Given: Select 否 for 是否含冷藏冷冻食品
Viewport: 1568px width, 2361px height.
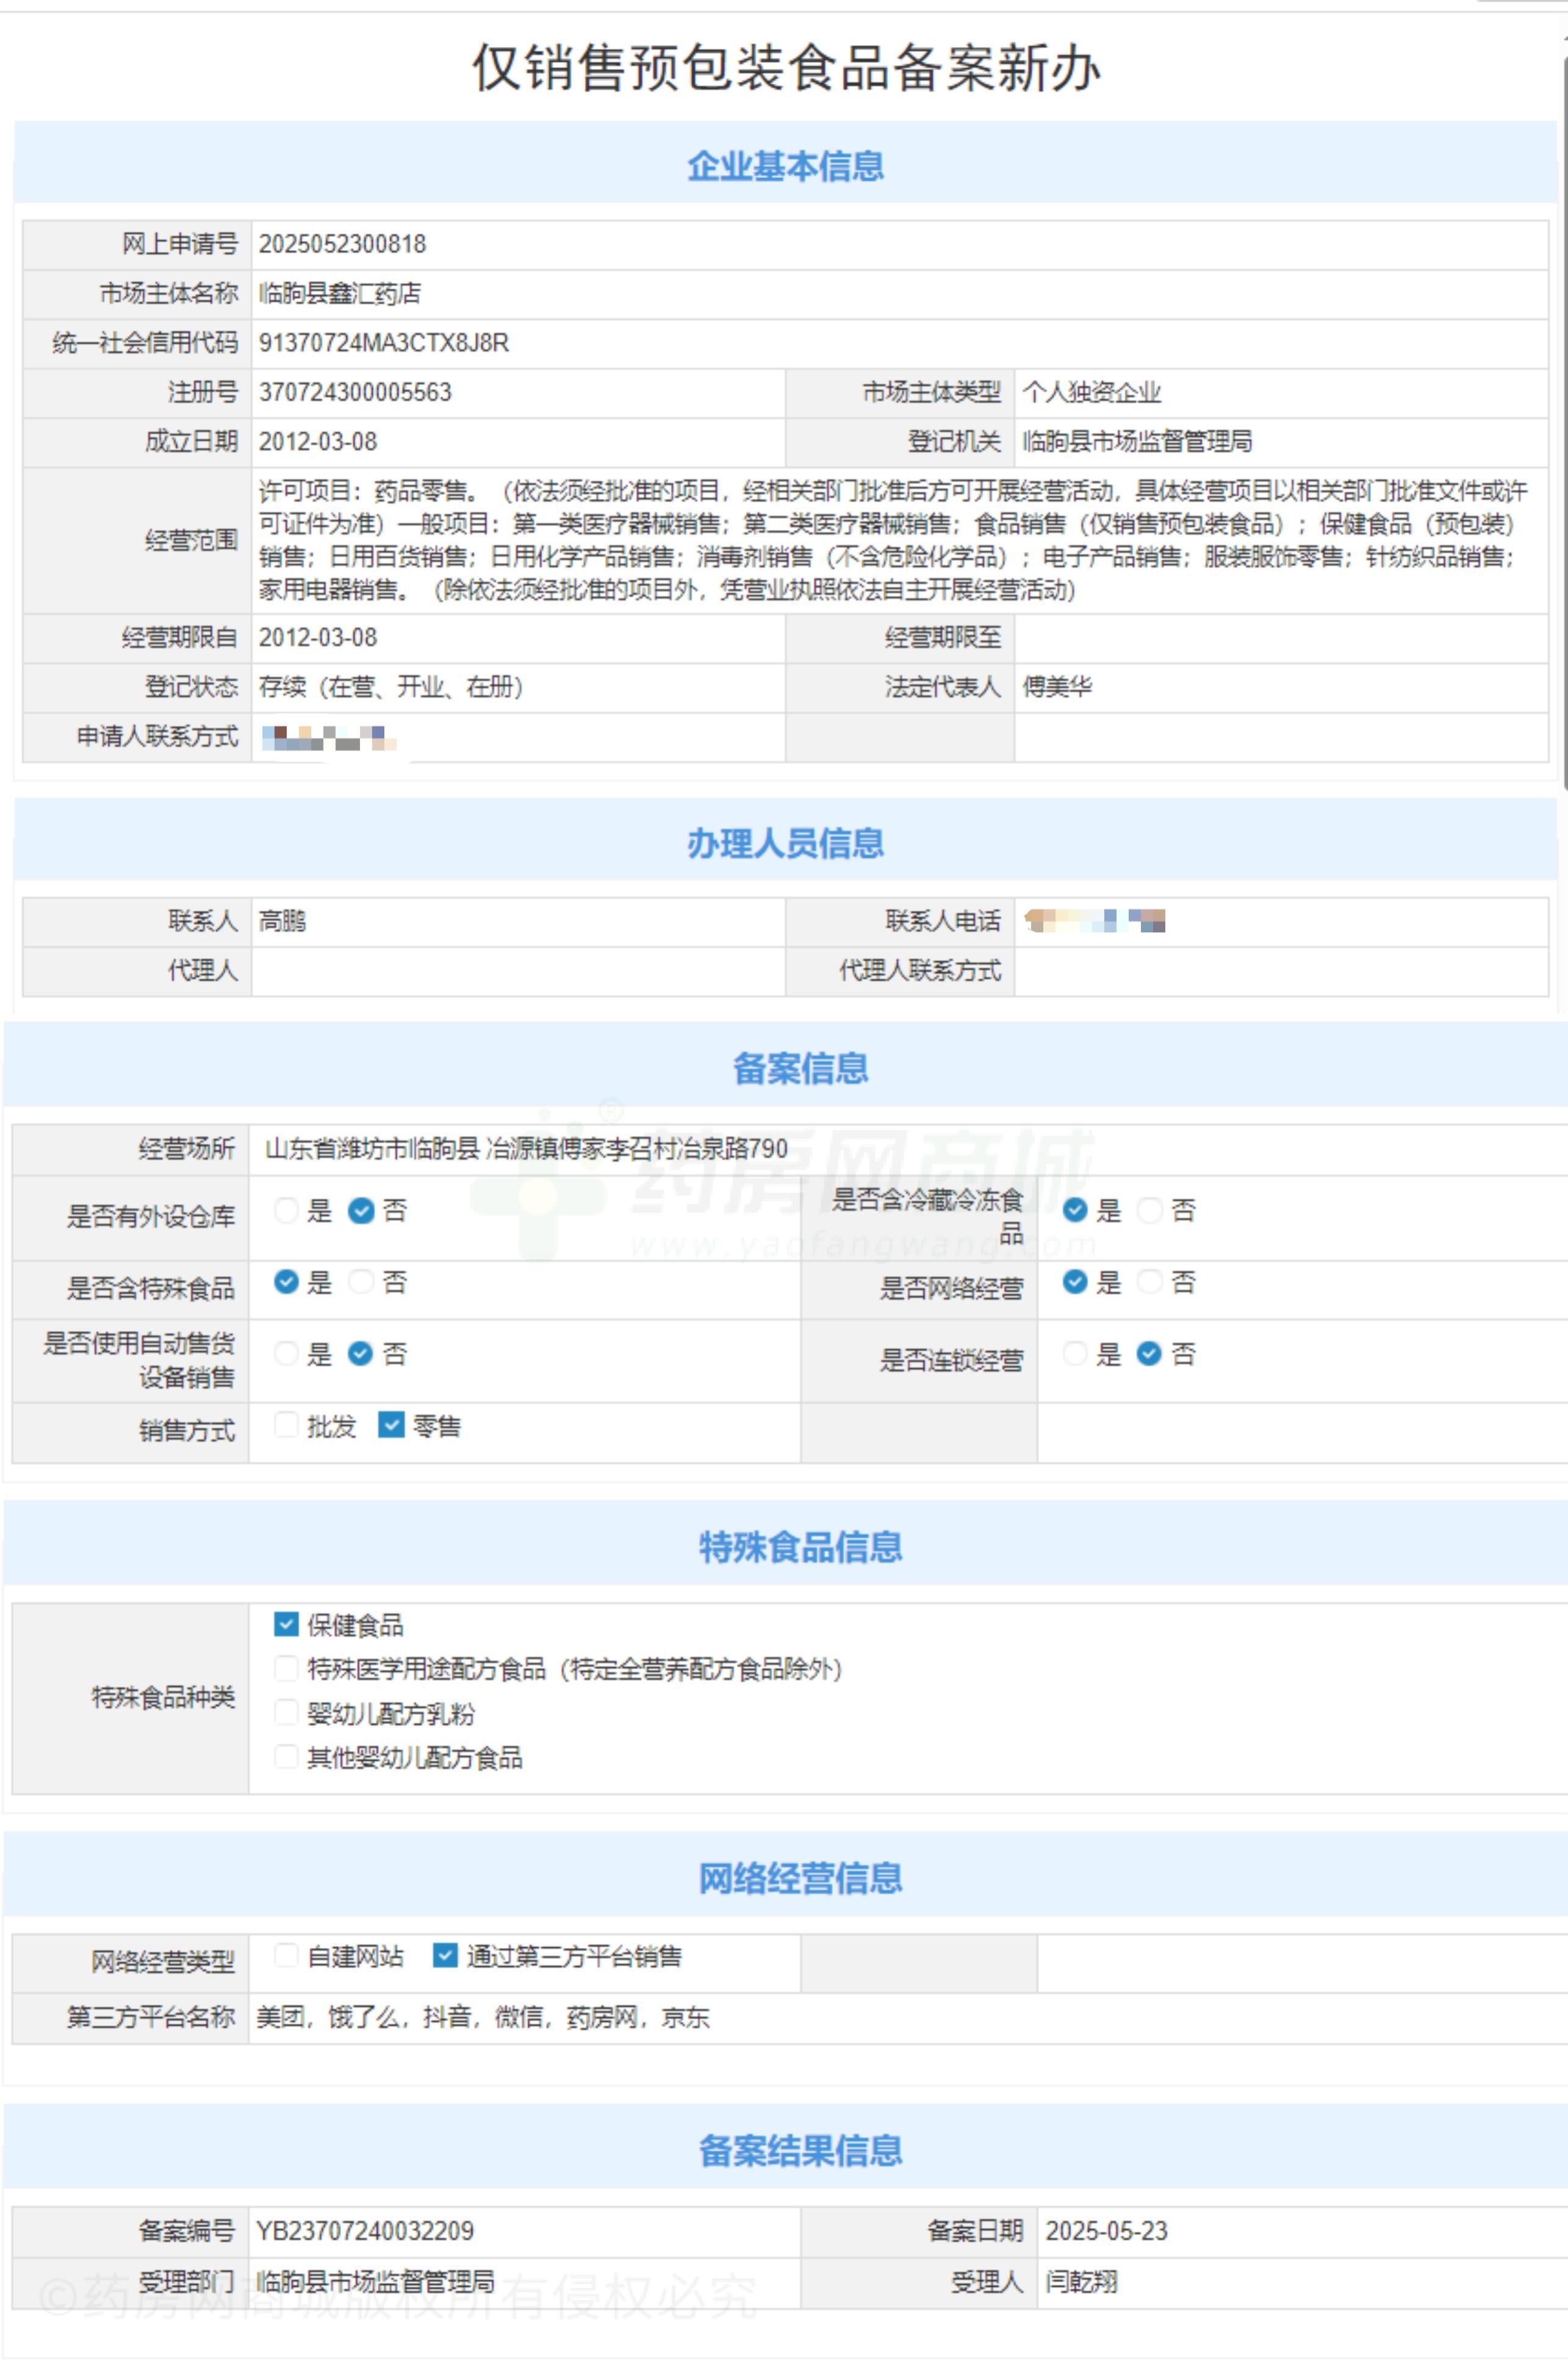Looking at the screenshot, I should point(1150,1210).
